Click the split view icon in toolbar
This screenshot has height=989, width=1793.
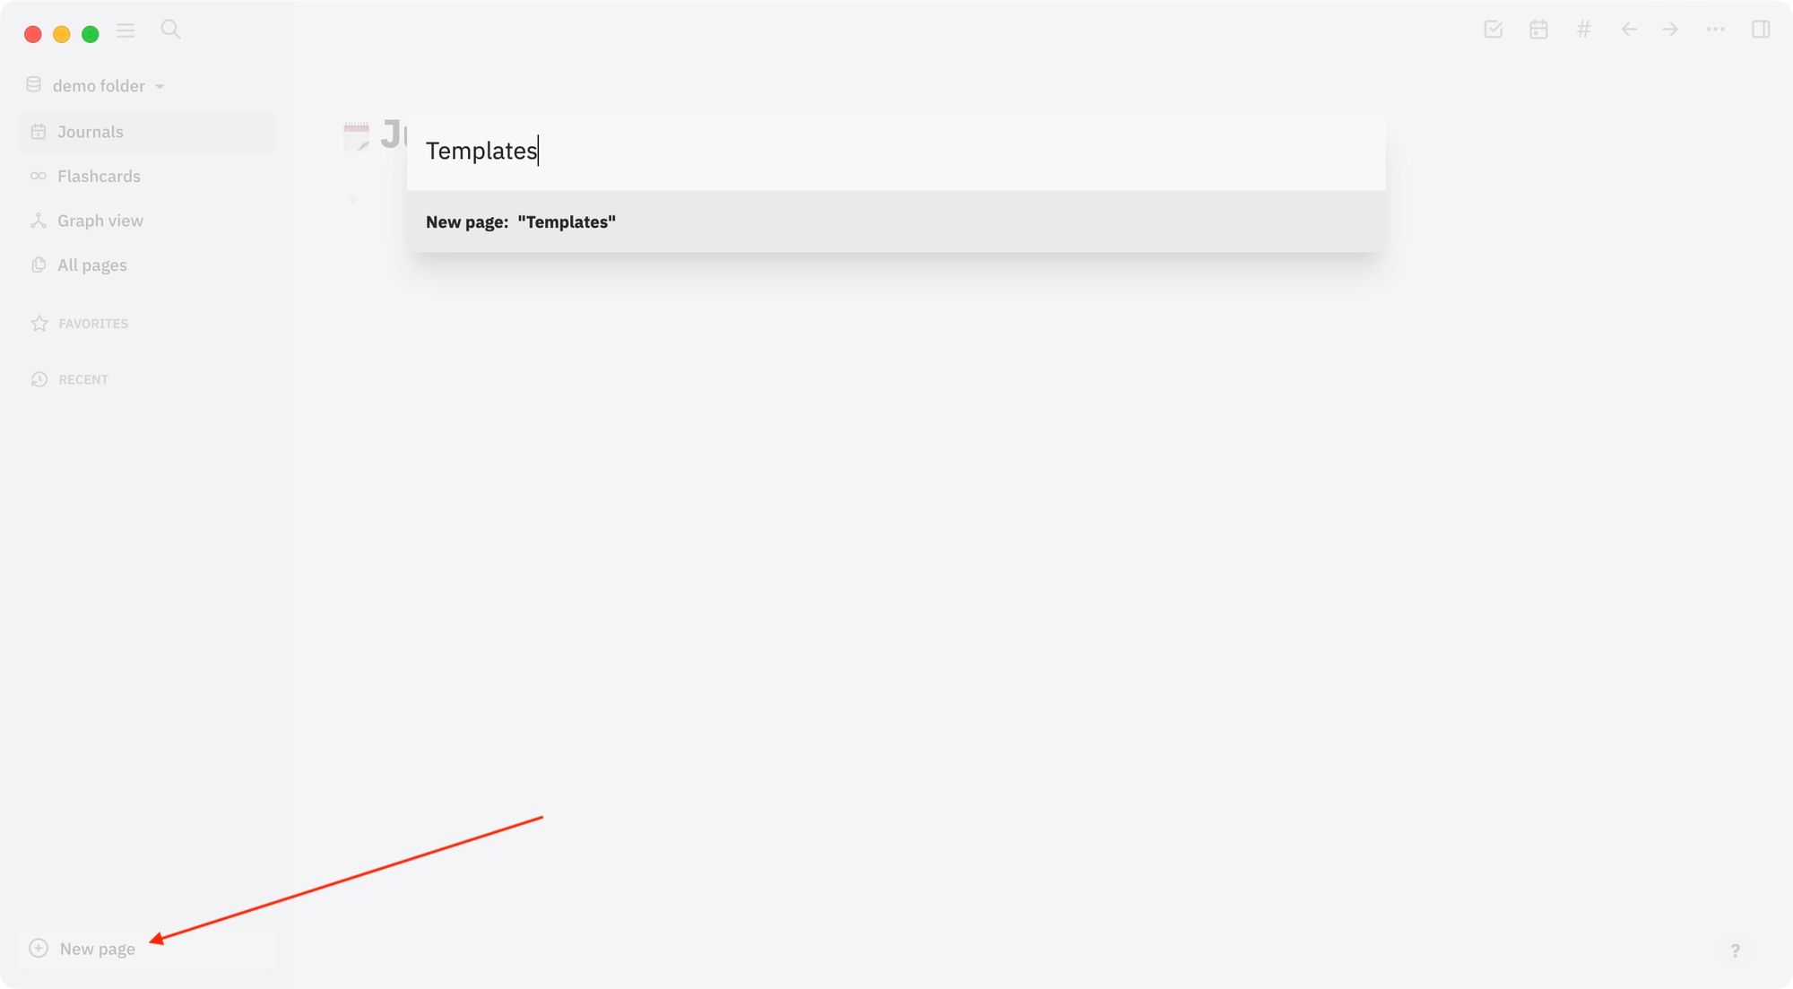point(1762,30)
